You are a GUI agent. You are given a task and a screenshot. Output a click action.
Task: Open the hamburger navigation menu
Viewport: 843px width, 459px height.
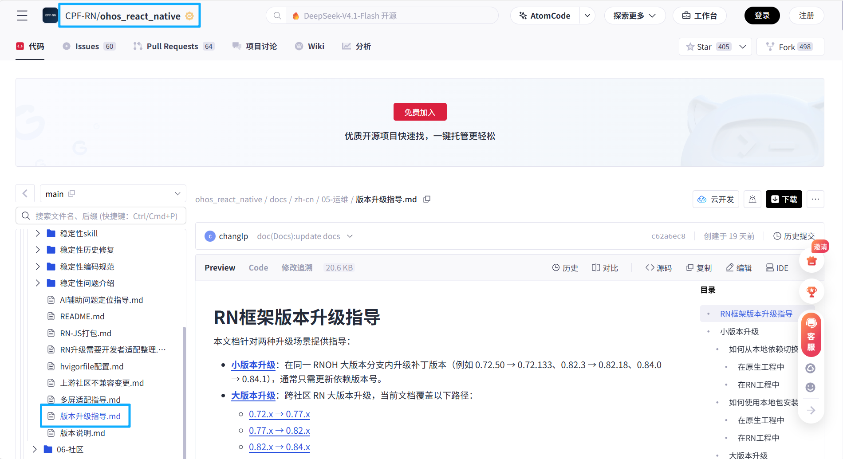[22, 16]
